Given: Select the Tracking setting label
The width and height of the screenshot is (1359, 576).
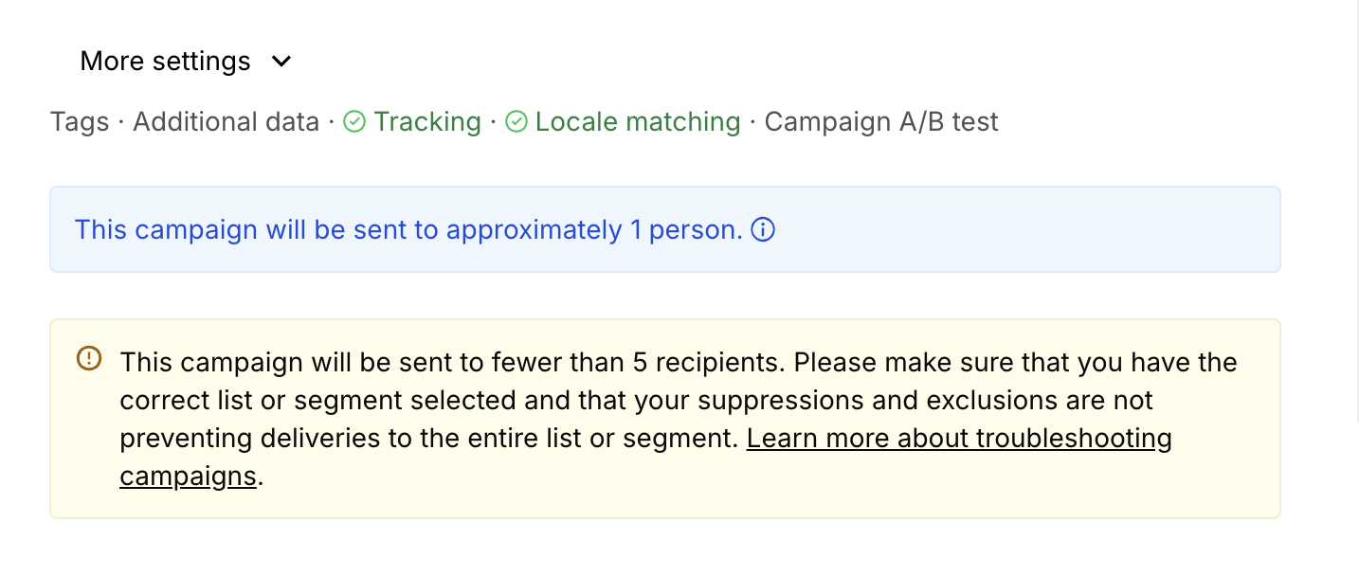Looking at the screenshot, I should pyautogui.click(x=426, y=122).
